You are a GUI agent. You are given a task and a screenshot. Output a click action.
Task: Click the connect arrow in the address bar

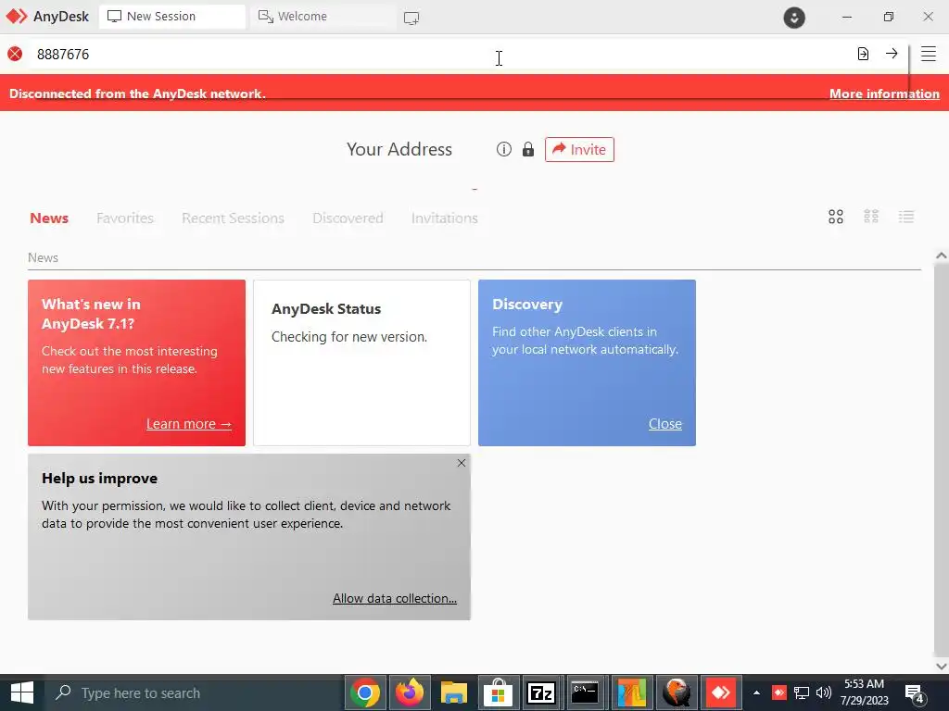point(892,54)
